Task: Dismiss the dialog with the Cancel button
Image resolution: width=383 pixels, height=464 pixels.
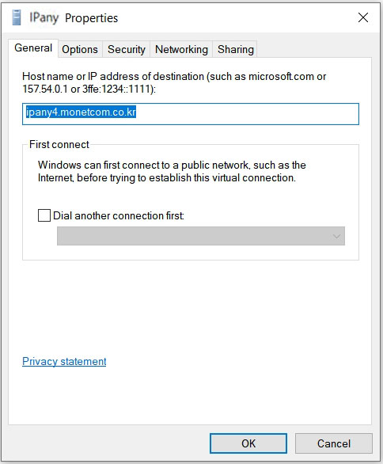Action: pos(334,443)
